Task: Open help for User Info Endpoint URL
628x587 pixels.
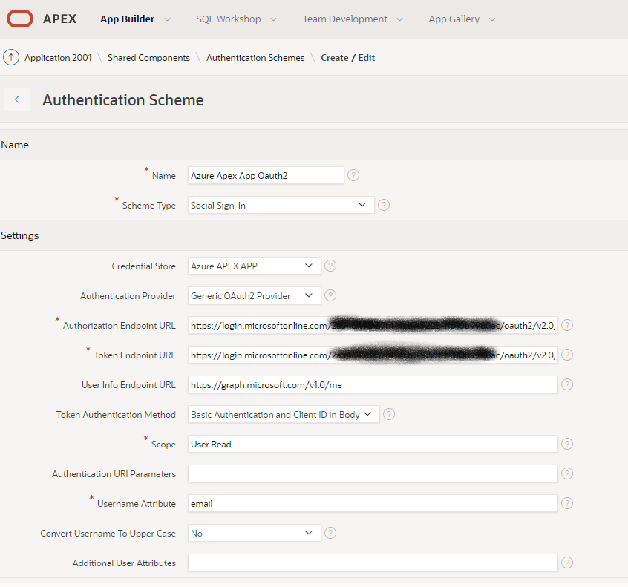Action: 567,384
